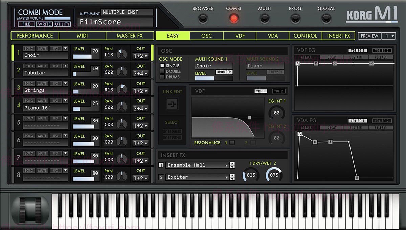
Task: Activate the GLOBAL mode button
Action: (x=326, y=19)
